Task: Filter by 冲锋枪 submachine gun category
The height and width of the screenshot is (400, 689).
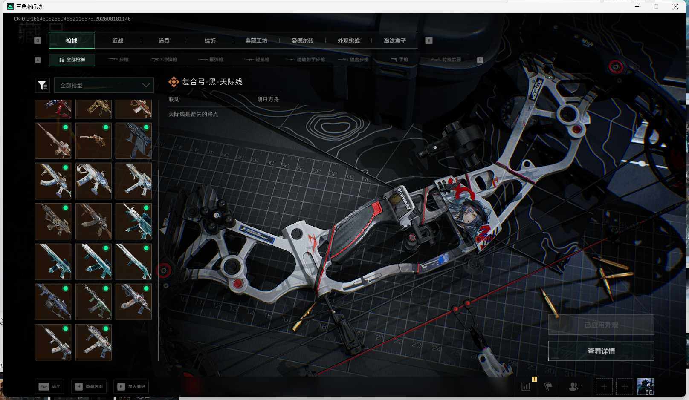Action: click(x=165, y=60)
